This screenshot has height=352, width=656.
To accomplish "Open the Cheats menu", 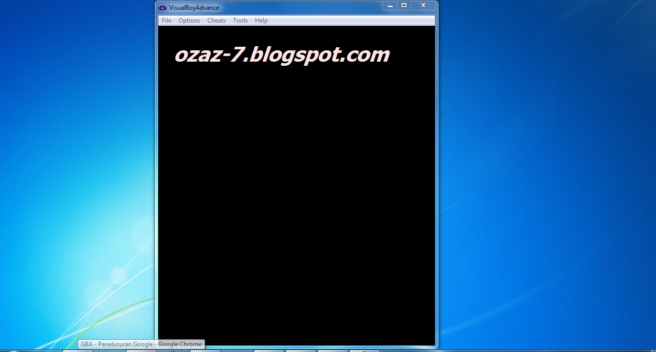I will point(216,20).
